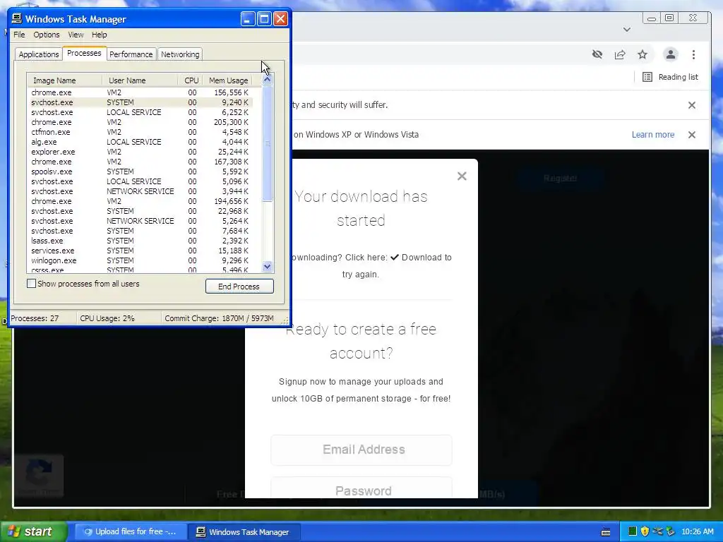
Task: Select the winlogon.exe process row
Action: point(141,260)
